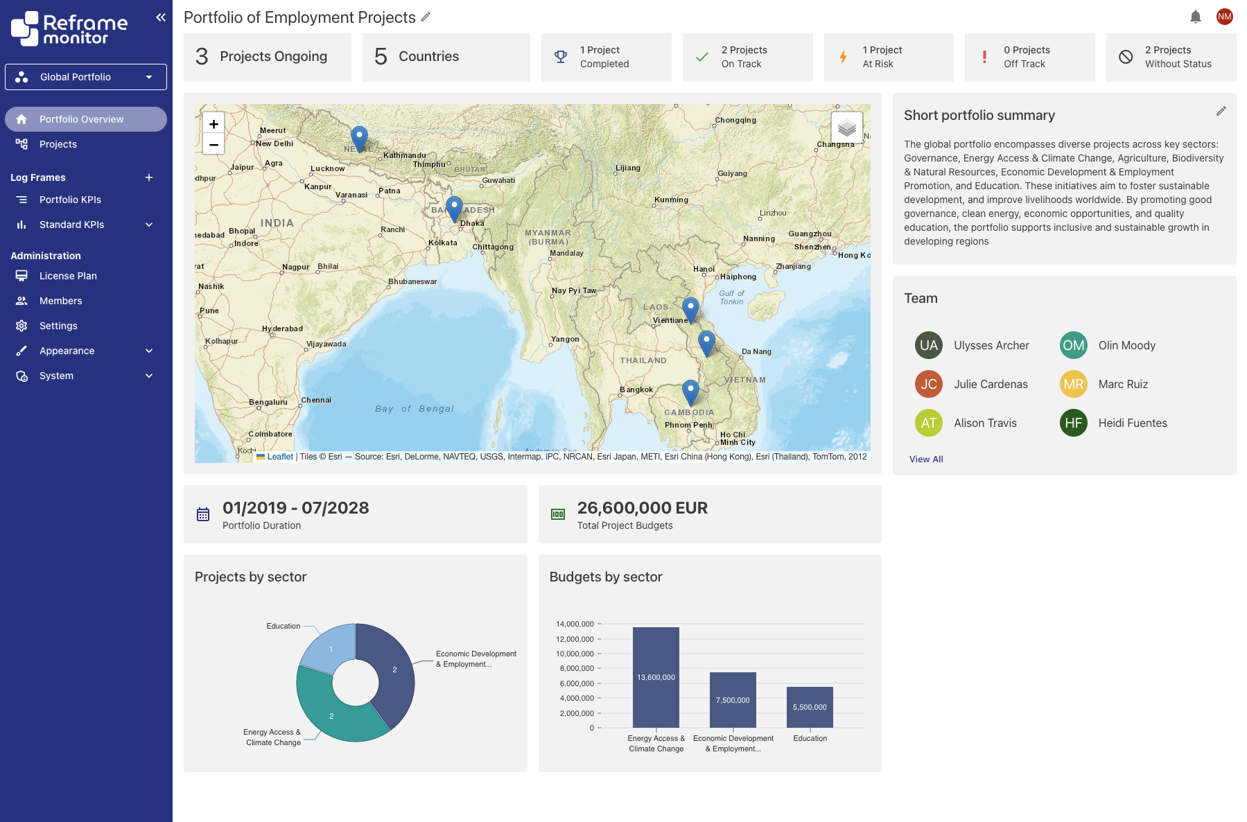The width and height of the screenshot is (1247, 822).
Task: Expand the Appearance menu
Action: tap(149, 350)
